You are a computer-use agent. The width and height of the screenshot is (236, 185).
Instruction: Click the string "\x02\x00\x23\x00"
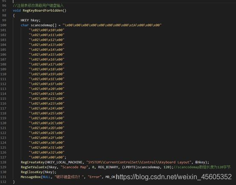coord(47,104)
